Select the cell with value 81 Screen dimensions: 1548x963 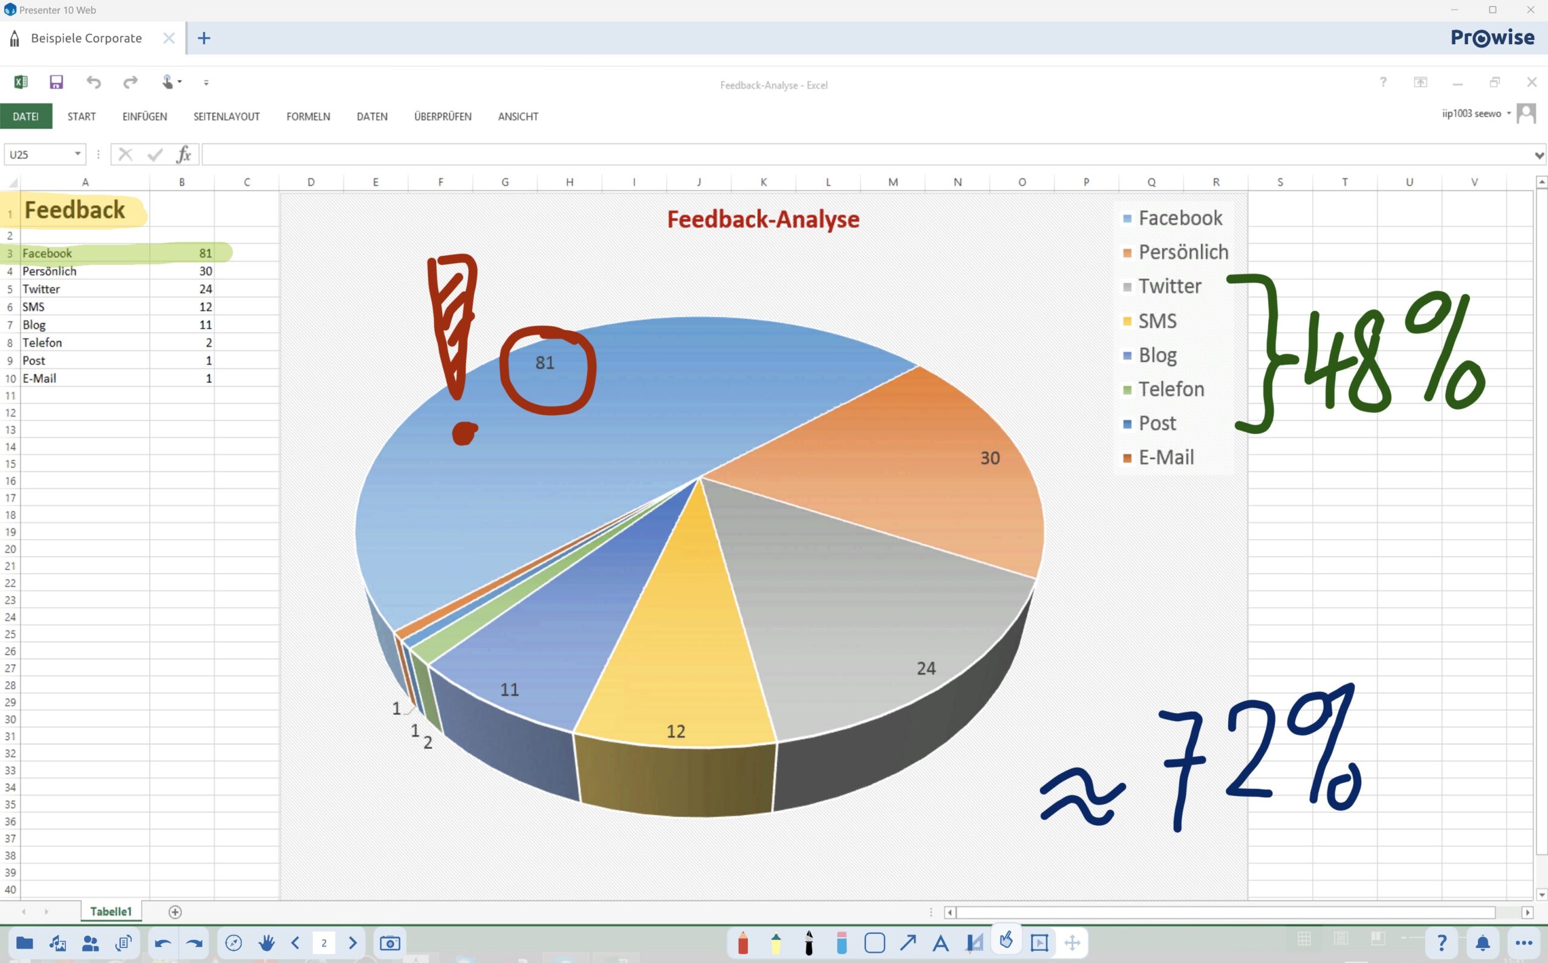click(181, 253)
